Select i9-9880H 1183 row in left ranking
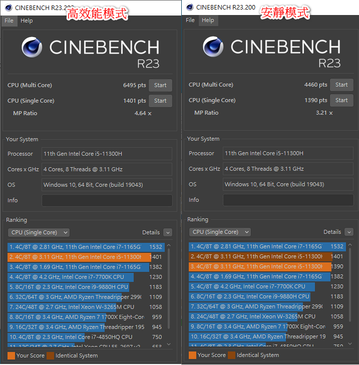Screen dimensions: 359x365 tap(86, 287)
